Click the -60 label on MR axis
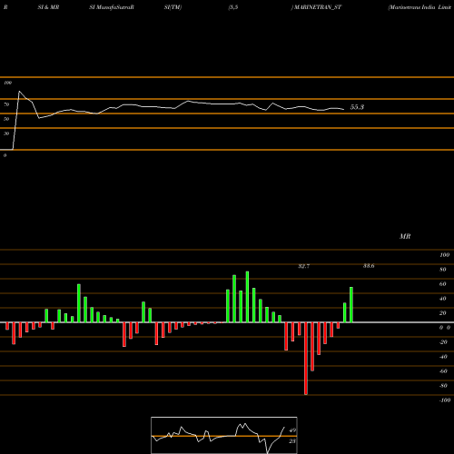 tap(443, 371)
